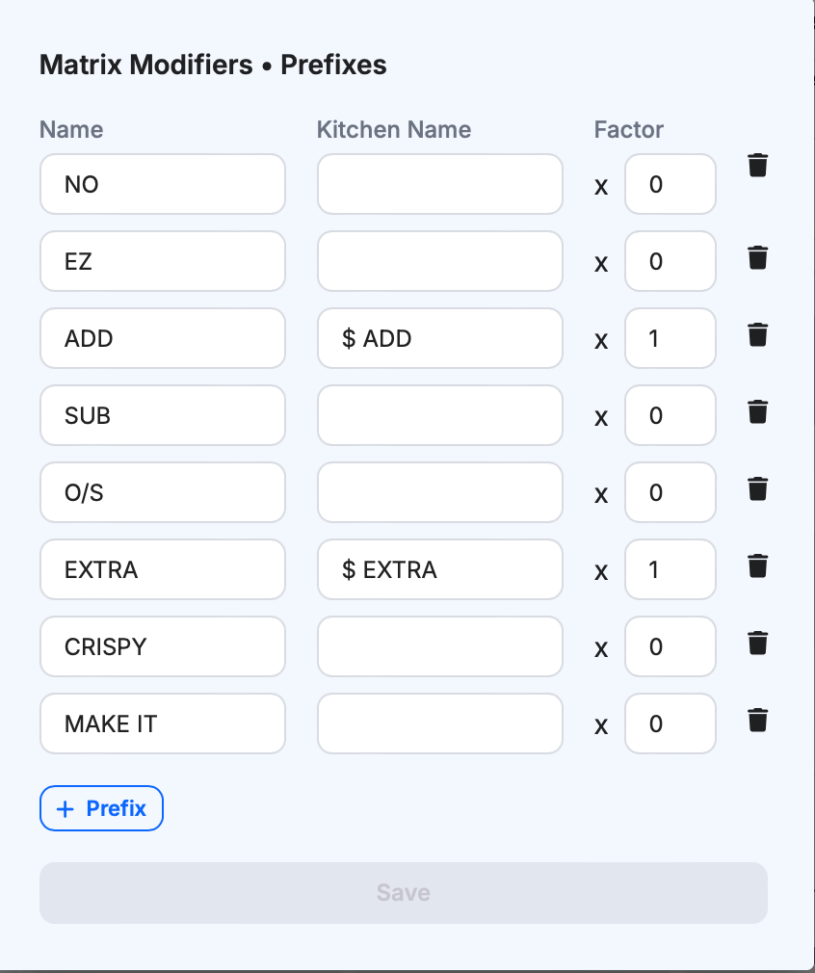This screenshot has height=973, width=815.
Task: Focus the empty Kitchen Name for MAKE IT
Action: pos(439,723)
